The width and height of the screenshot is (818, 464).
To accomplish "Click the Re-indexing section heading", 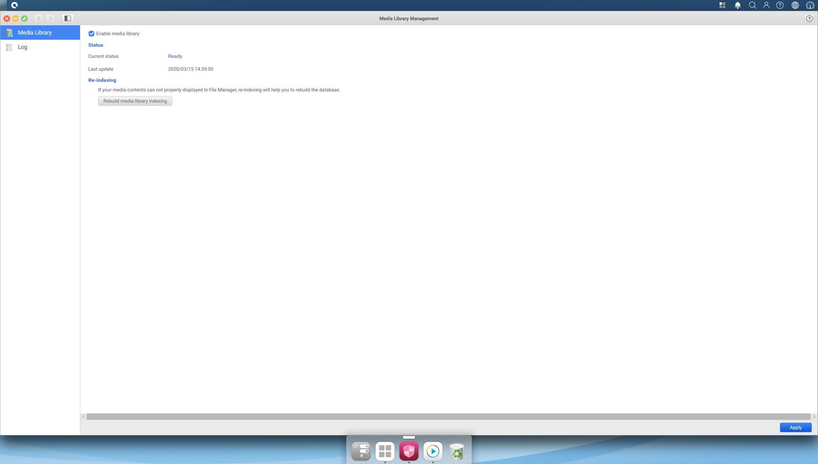I will click(x=102, y=80).
